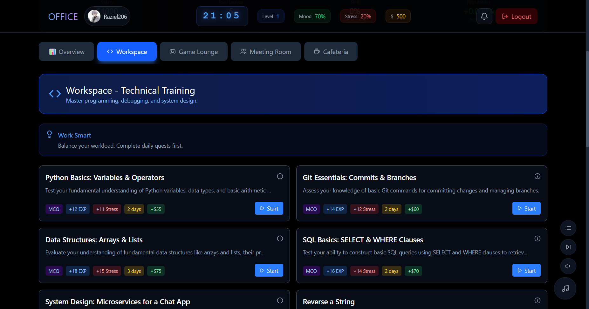This screenshot has height=309, width=589.
Task: Start the Git Essentials quiz
Action: 526,208
